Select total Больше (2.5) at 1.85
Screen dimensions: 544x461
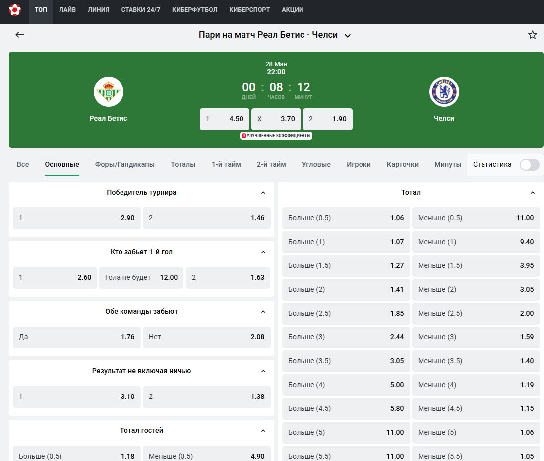[346, 314]
